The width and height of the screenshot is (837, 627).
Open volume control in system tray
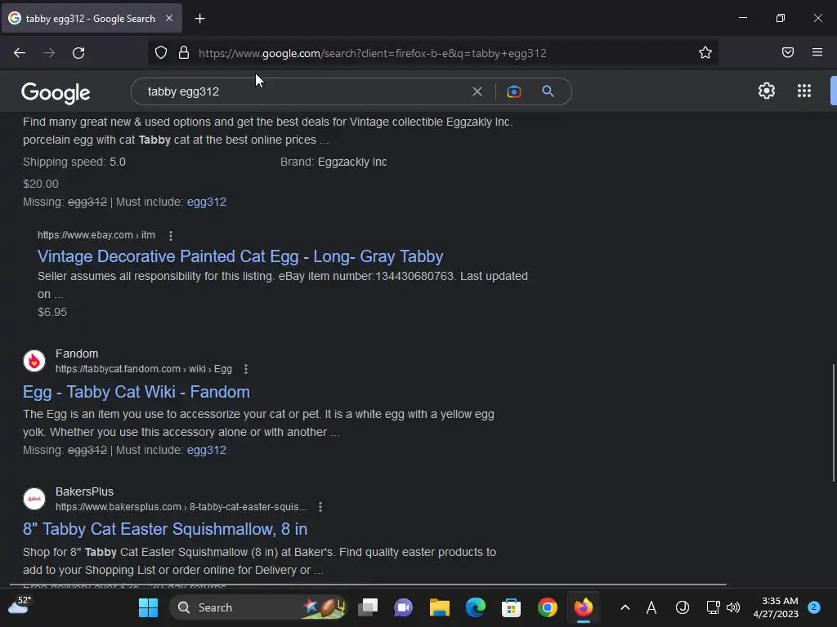733,607
